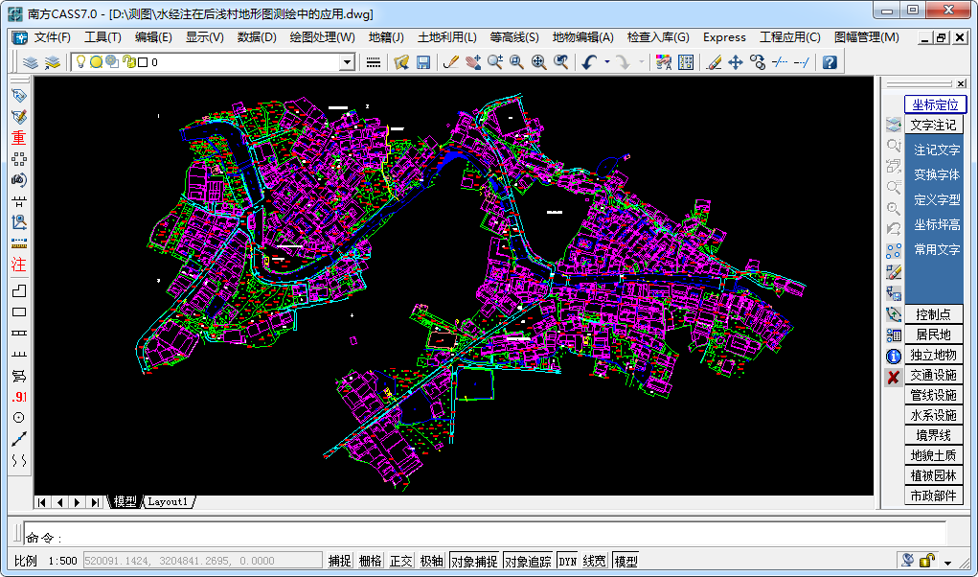
Task: Open the 工程应用(C) menu
Action: point(790,37)
